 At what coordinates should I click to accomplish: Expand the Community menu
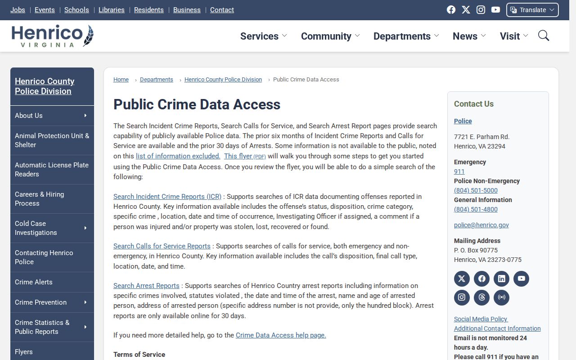tap(330, 36)
